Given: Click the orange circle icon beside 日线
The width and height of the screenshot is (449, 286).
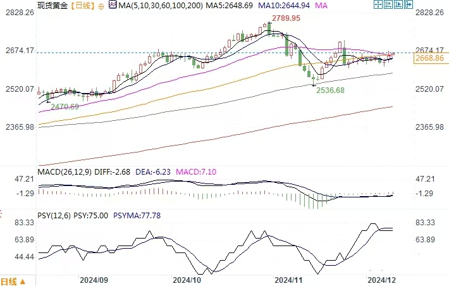Looking at the screenshot, I should click(x=101, y=6).
